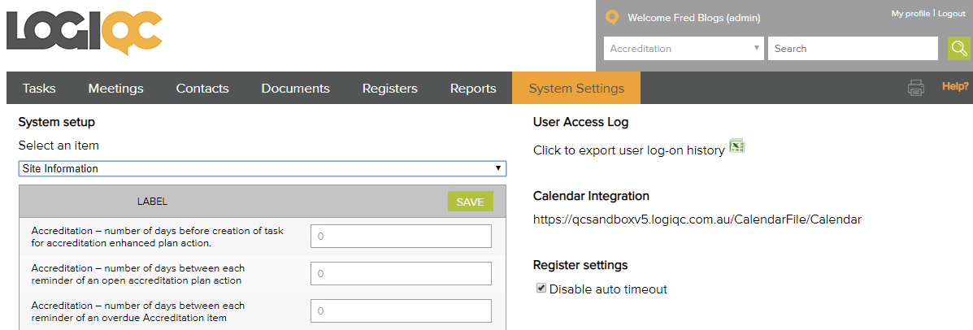Open the Tasks tab
This screenshot has height=330, width=973.
[39, 89]
